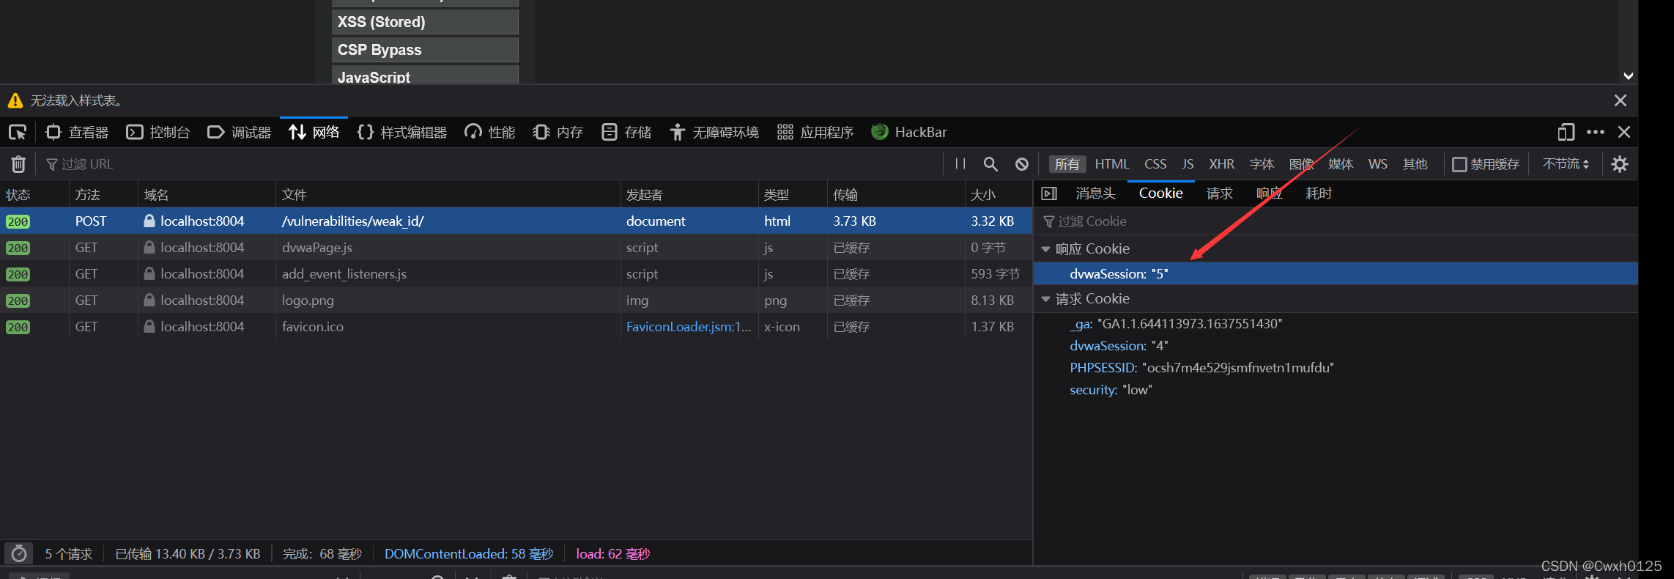Open the 应用程序 application tab
1674x579 pixels.
(815, 133)
